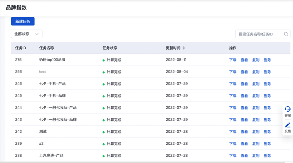293x163 pixels.
Task: Copy task 246 七夕-手机-产品
Action: point(256,84)
